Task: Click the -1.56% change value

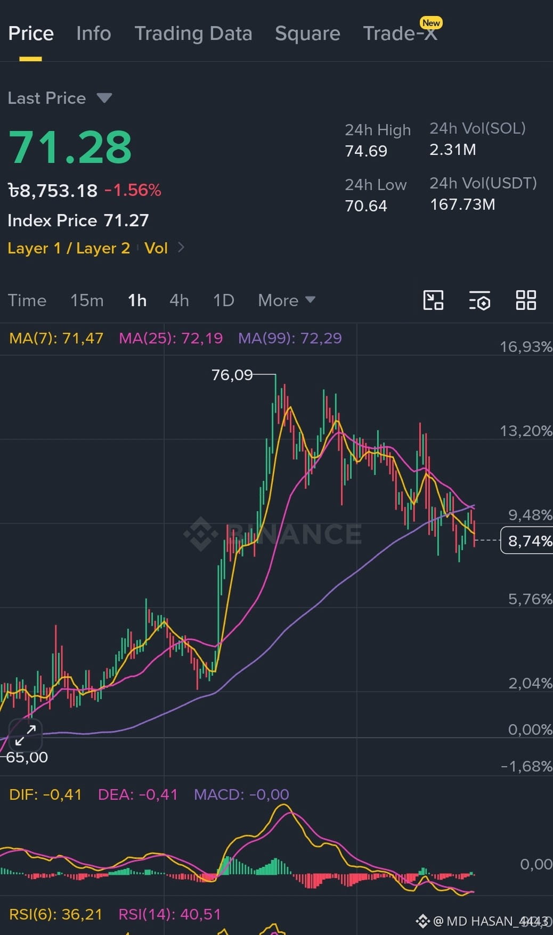Action: click(x=133, y=190)
